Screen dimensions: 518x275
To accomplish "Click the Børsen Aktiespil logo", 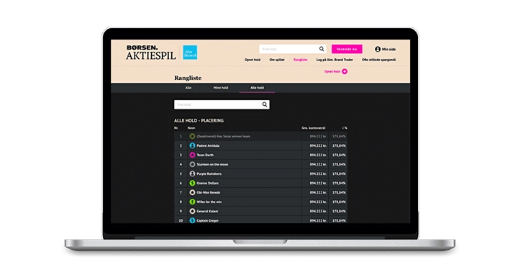I will pos(150,53).
